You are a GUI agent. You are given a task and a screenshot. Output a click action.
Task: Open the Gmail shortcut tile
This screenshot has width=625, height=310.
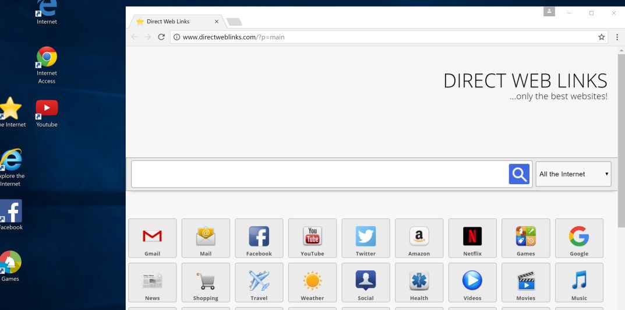(152, 238)
